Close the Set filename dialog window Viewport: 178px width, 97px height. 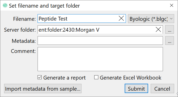(172, 5)
